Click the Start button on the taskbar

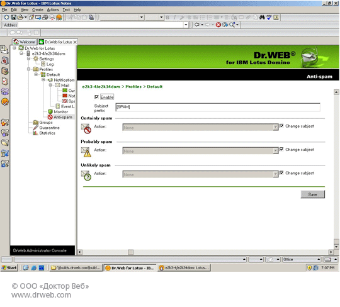[x=9, y=268]
